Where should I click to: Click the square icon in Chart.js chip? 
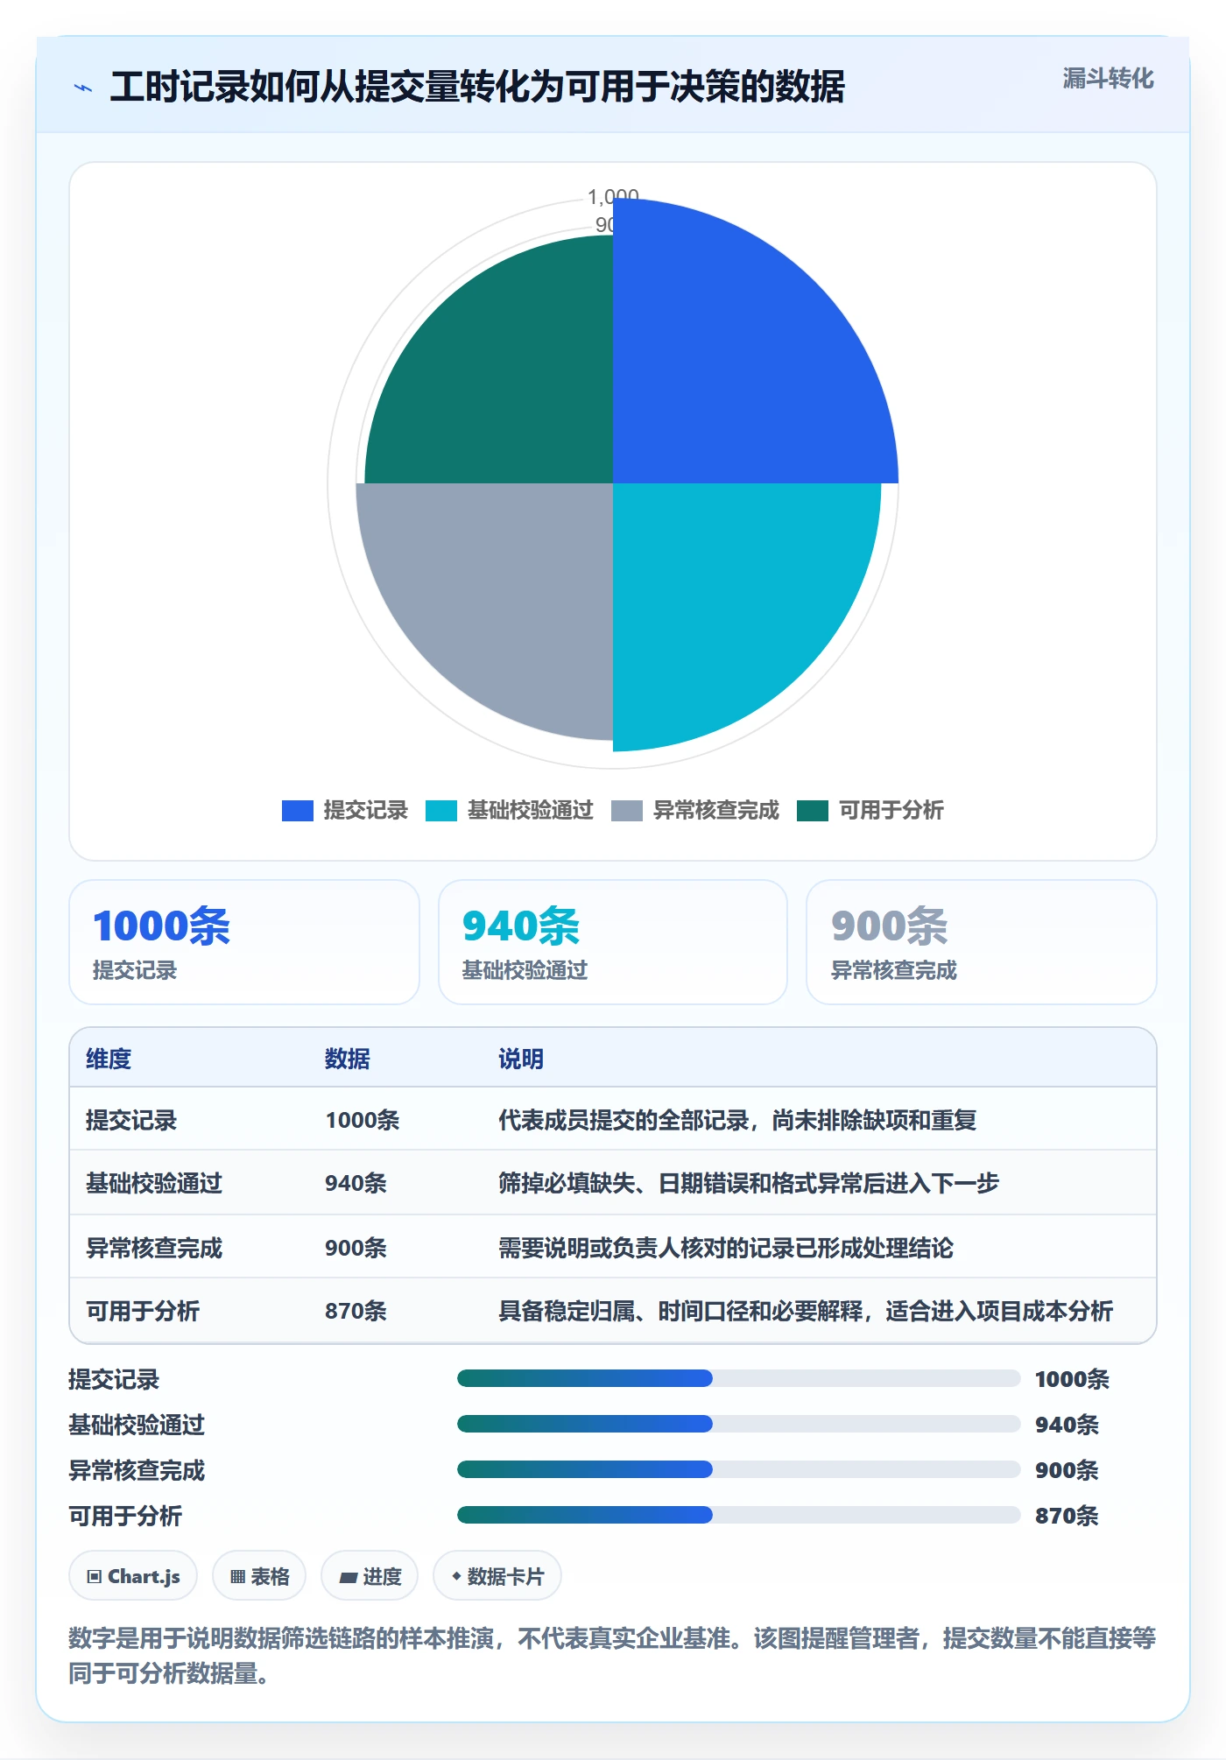click(95, 1577)
